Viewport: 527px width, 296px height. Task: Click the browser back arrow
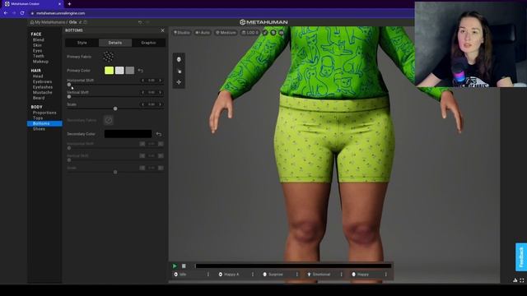(6, 13)
